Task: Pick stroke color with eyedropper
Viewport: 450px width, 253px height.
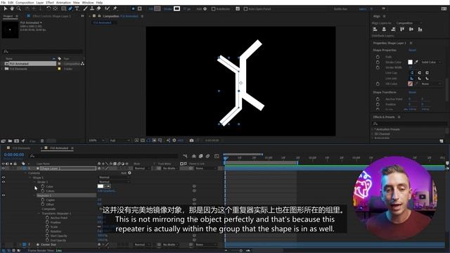Action: click(x=416, y=62)
